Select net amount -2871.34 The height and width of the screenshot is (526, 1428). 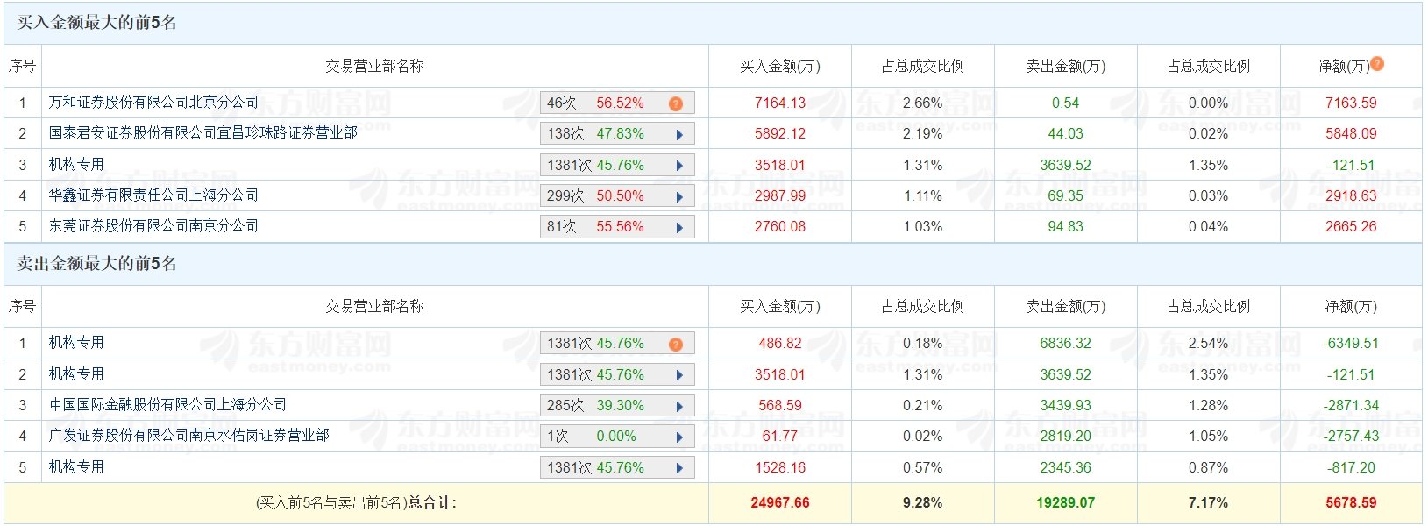[1351, 406]
